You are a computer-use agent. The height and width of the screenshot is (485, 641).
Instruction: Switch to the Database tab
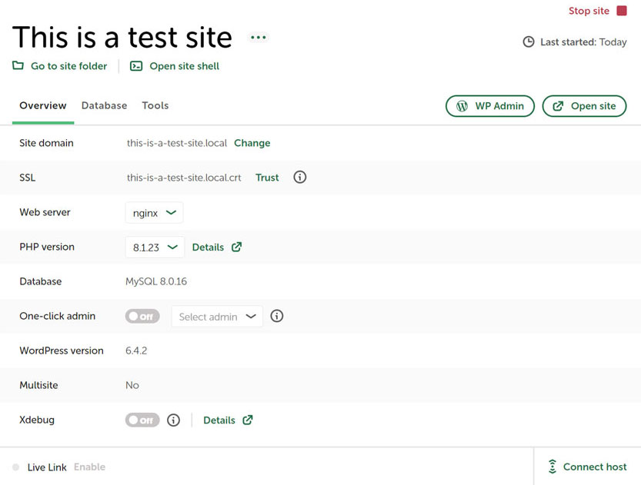pyautogui.click(x=104, y=106)
